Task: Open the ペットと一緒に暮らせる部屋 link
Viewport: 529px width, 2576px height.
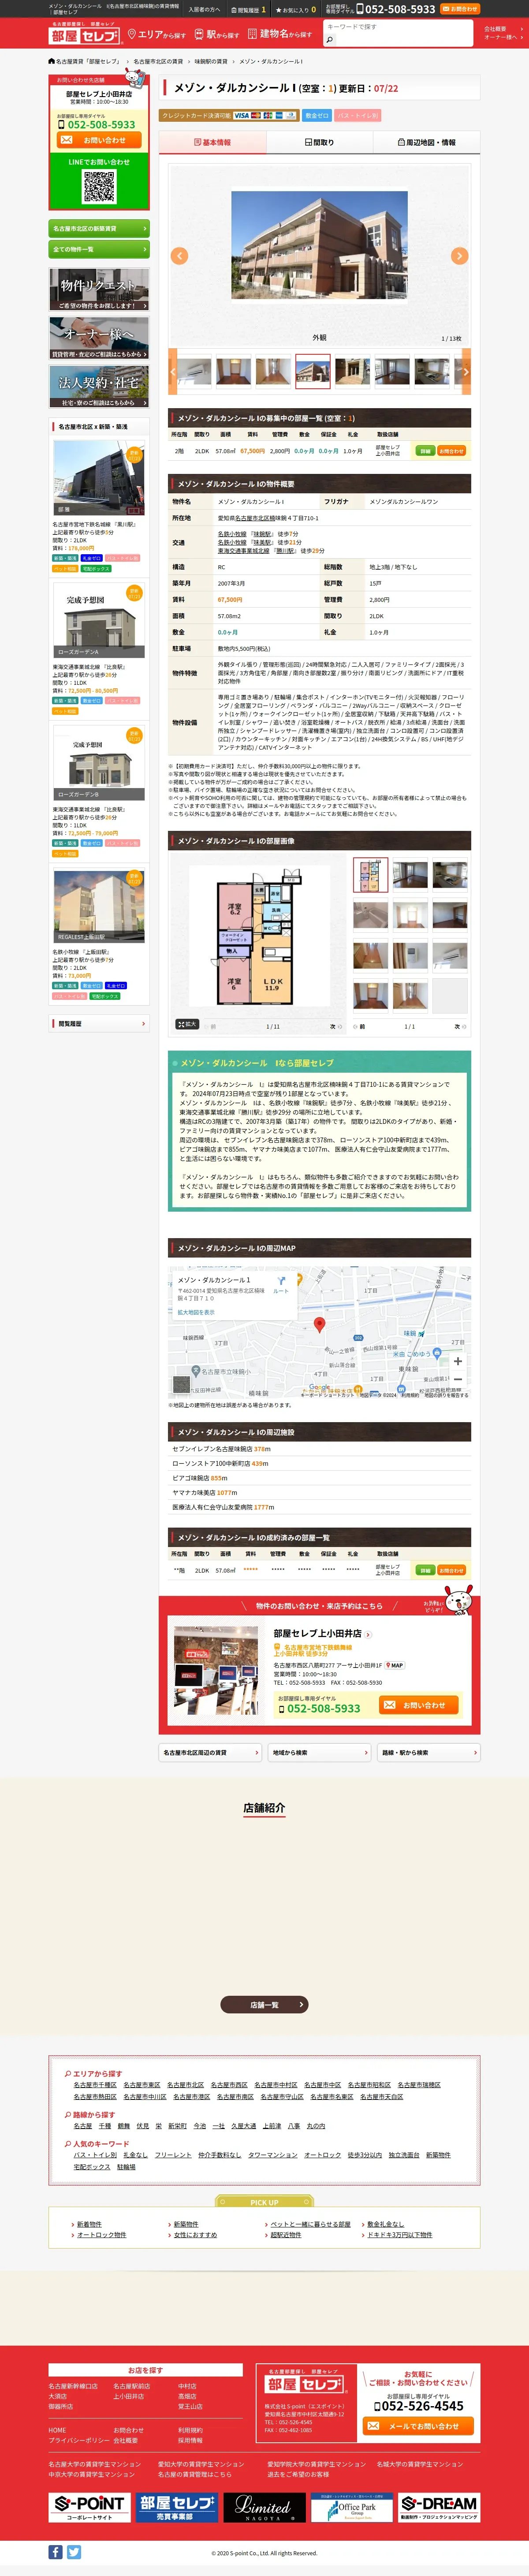Action: pyautogui.click(x=310, y=2224)
